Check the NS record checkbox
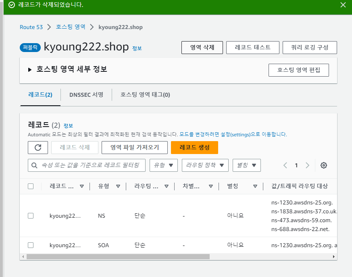Image resolution: width=352 pixels, height=277 pixels. click(31, 216)
